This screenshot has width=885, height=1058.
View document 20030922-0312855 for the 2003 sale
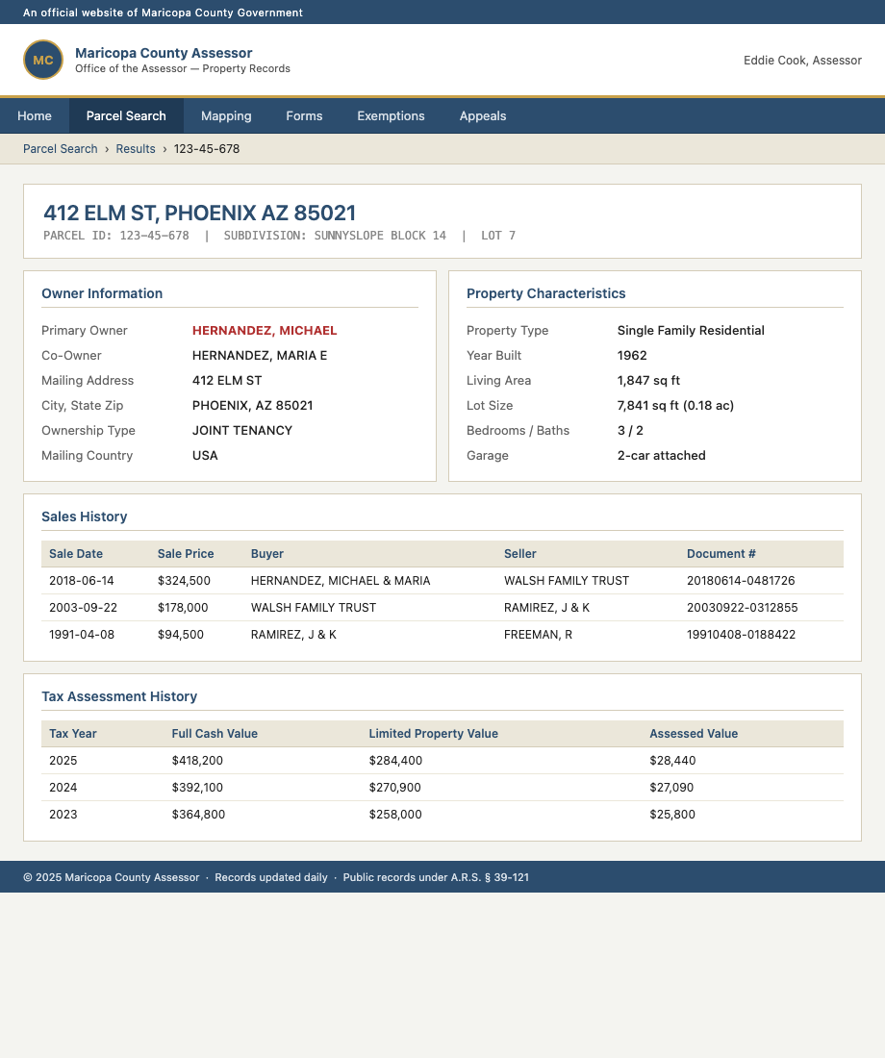click(x=742, y=608)
